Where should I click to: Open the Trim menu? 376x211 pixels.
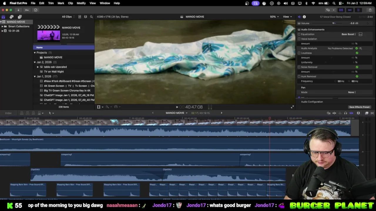coord(51,3)
